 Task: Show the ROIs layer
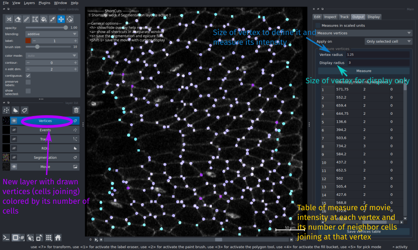coord(14,148)
